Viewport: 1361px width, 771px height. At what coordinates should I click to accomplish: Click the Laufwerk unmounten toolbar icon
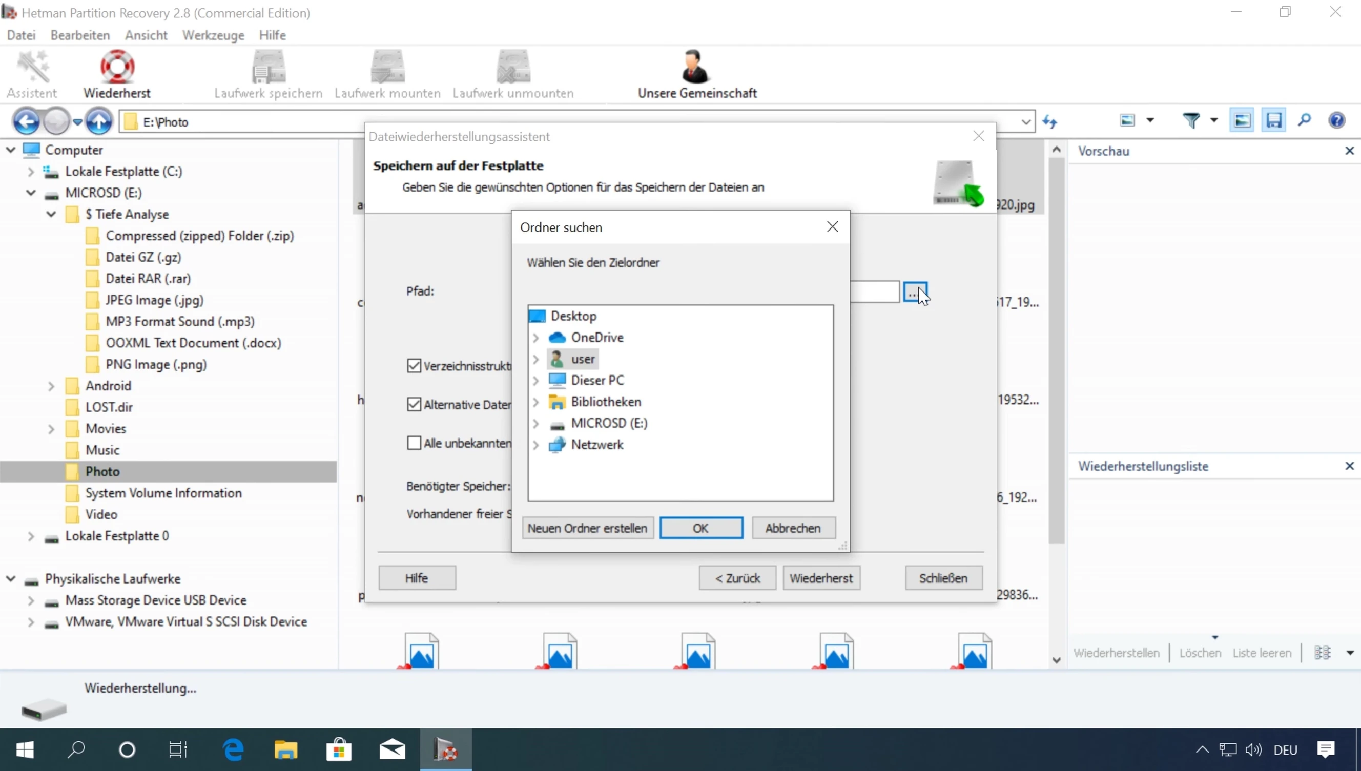(x=512, y=67)
